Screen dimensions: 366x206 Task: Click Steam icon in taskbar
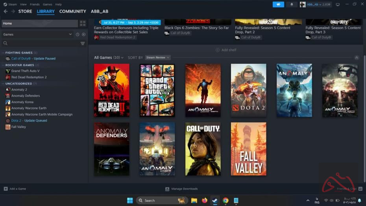pos(215,200)
